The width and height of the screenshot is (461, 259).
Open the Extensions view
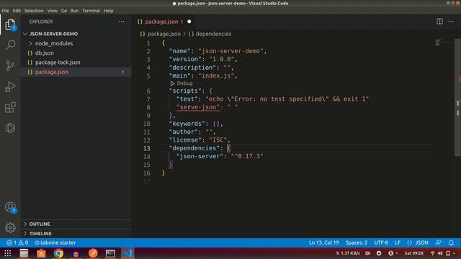[10, 107]
